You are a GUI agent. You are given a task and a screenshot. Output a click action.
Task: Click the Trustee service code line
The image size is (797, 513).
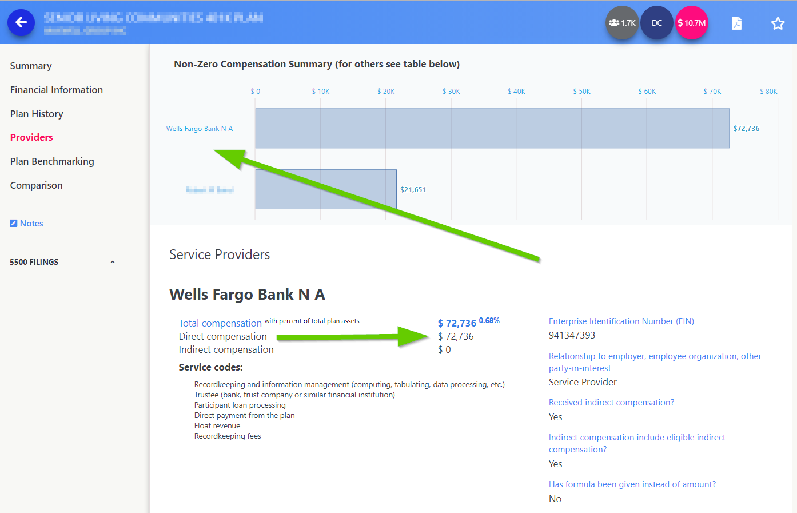point(294,395)
